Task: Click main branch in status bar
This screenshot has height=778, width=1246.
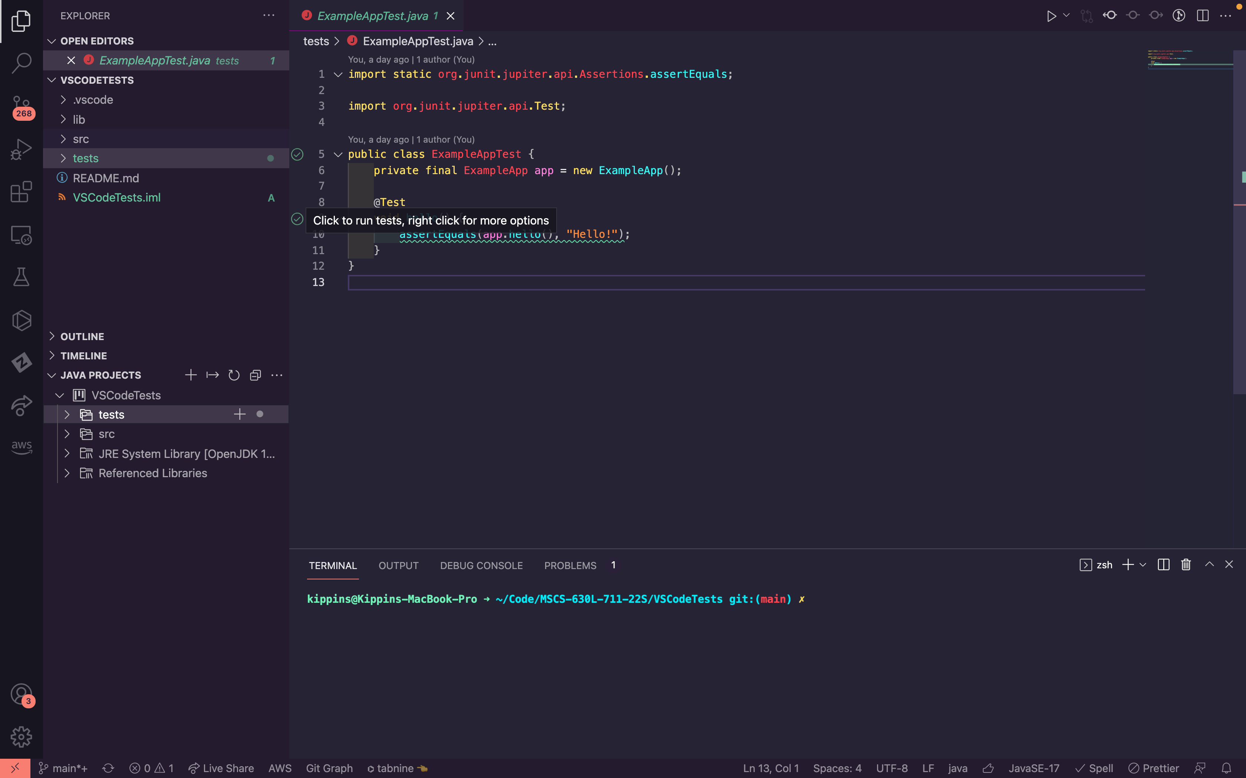Action: click(63, 768)
